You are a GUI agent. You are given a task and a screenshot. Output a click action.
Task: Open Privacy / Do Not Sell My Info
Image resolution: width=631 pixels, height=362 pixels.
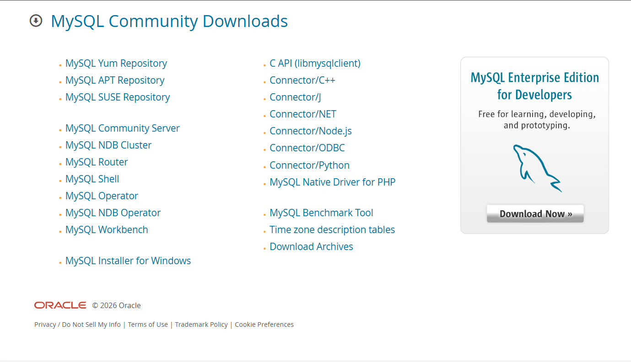pos(77,325)
